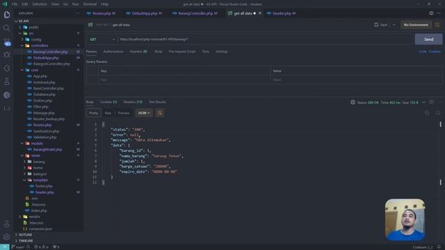Open the Terminal menu
This screenshot has height=250, width=445.
90,4
